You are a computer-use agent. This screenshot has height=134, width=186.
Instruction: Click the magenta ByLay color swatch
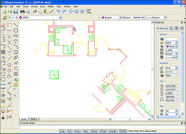point(167,46)
